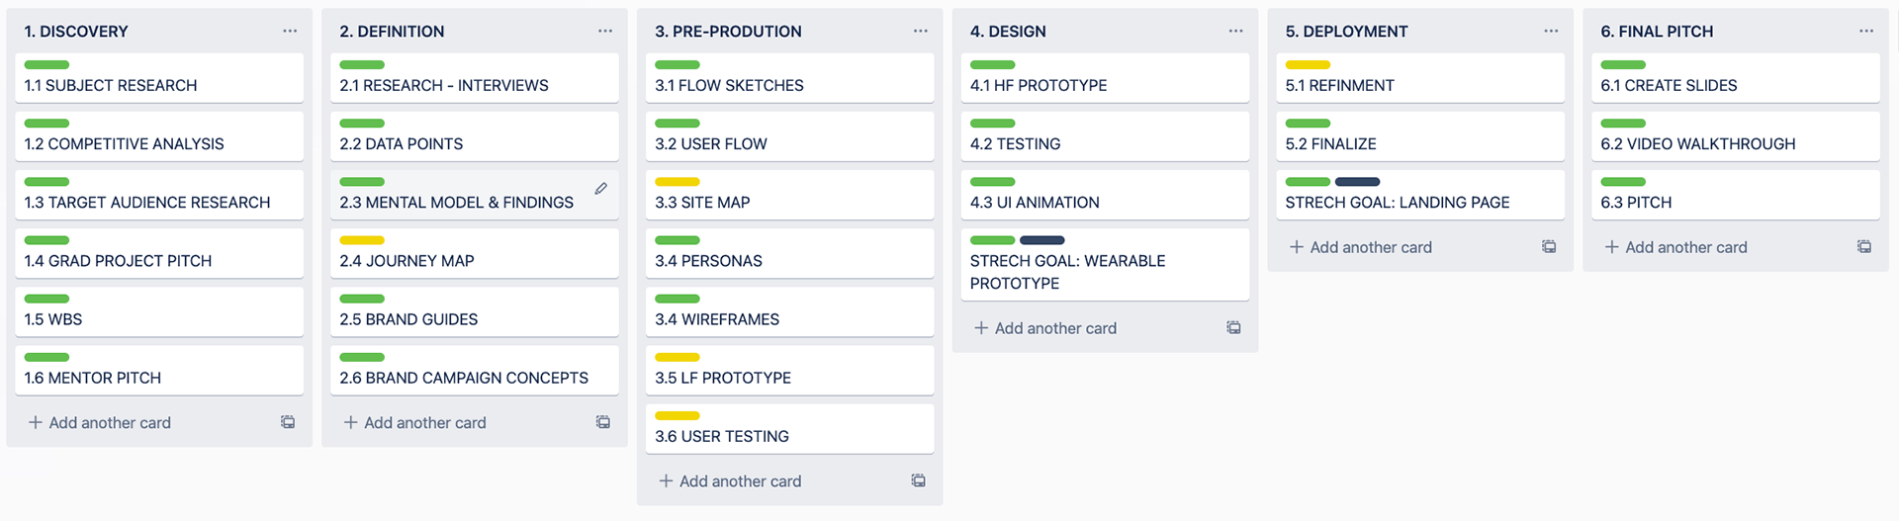Click the edit pencil on Mental Model card
Viewport: 1899px width, 521px height.
coord(601,188)
